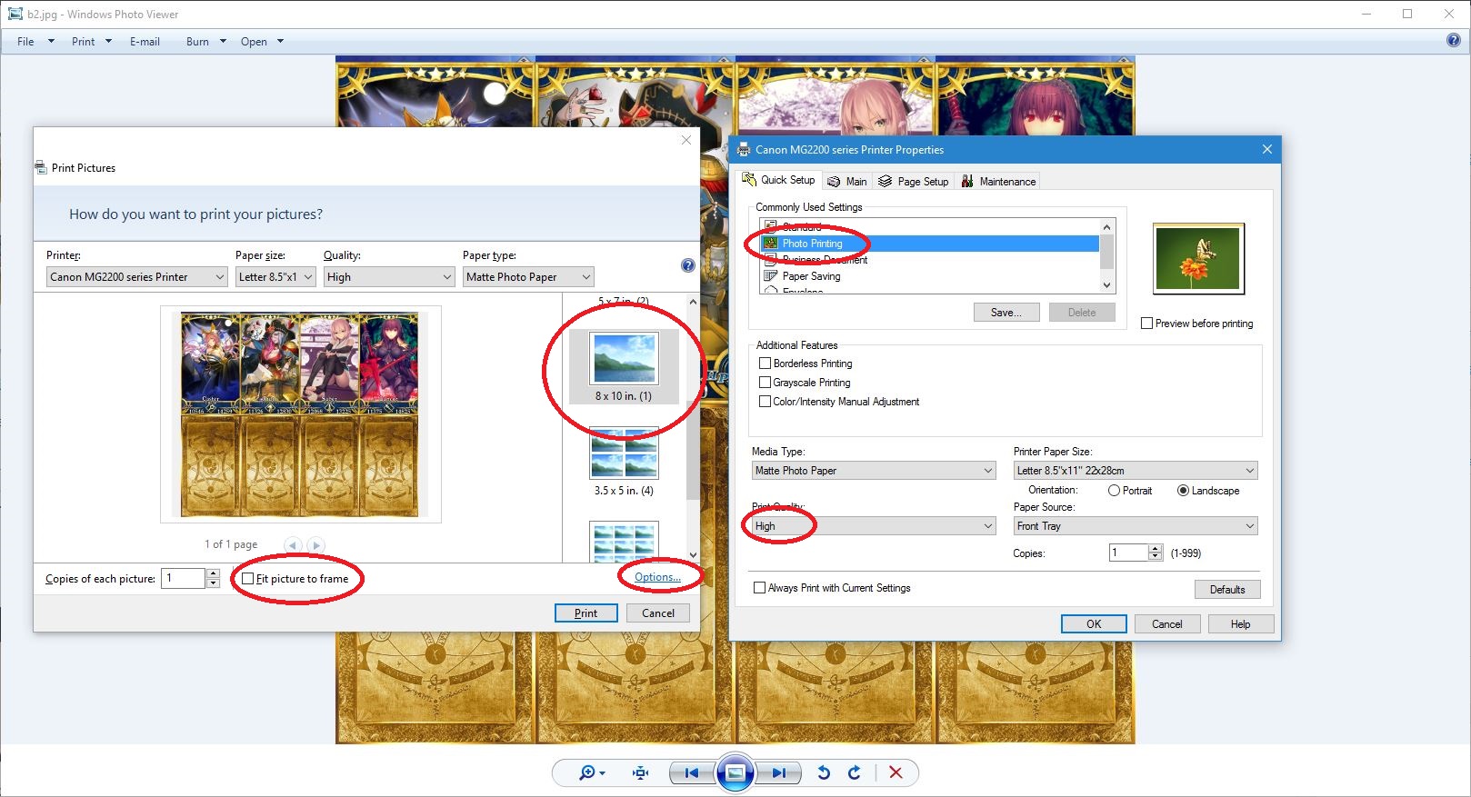Open Quality dropdown in Print Pictures
Image resolution: width=1471 pixels, height=797 pixels.
[x=389, y=277]
